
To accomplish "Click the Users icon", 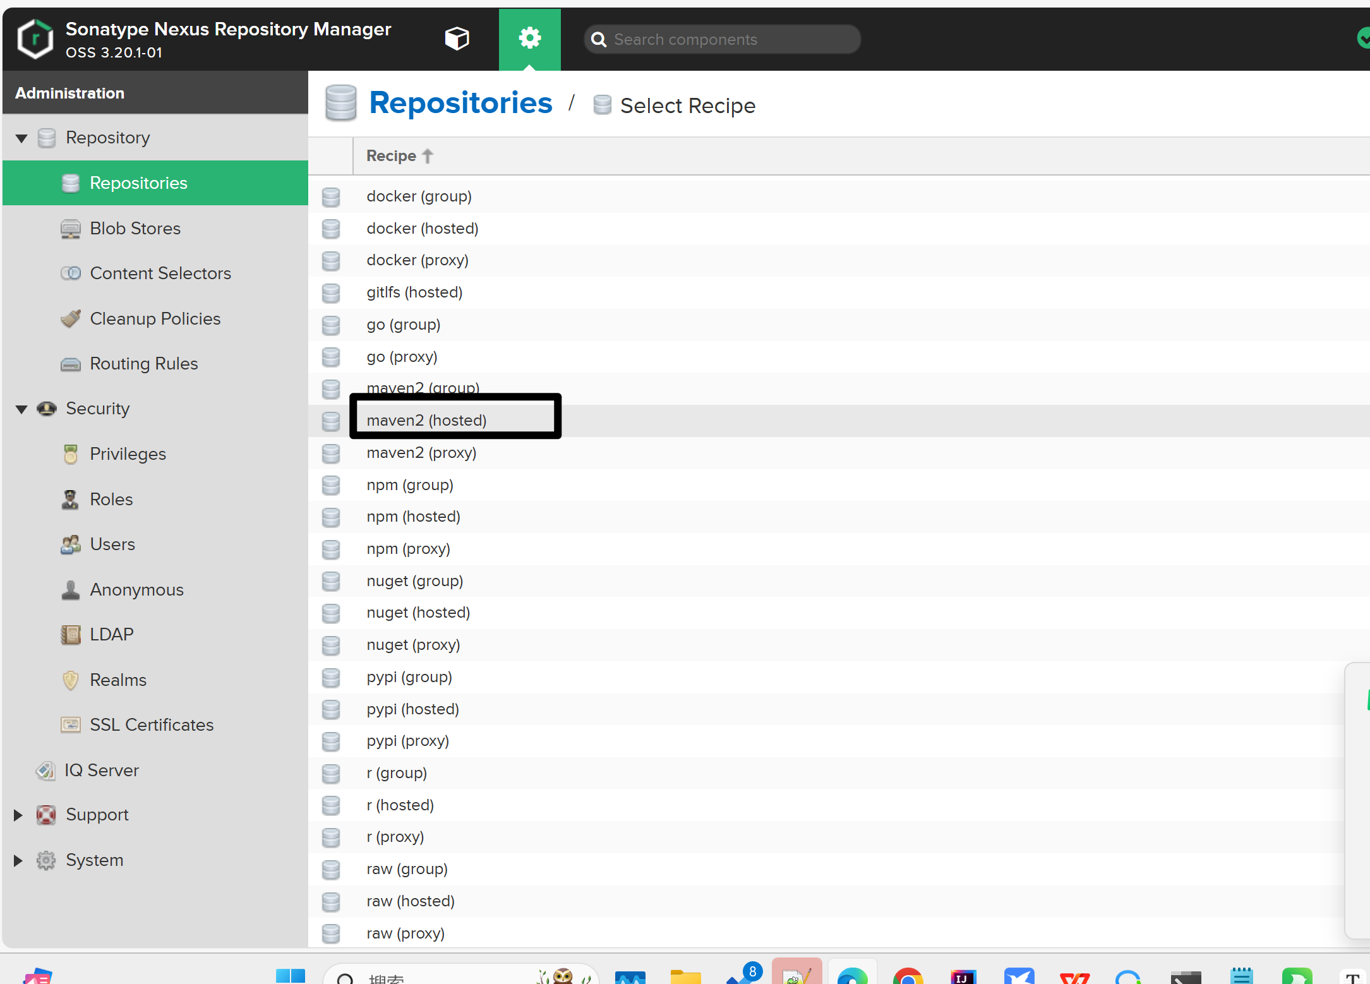I will click(71, 544).
